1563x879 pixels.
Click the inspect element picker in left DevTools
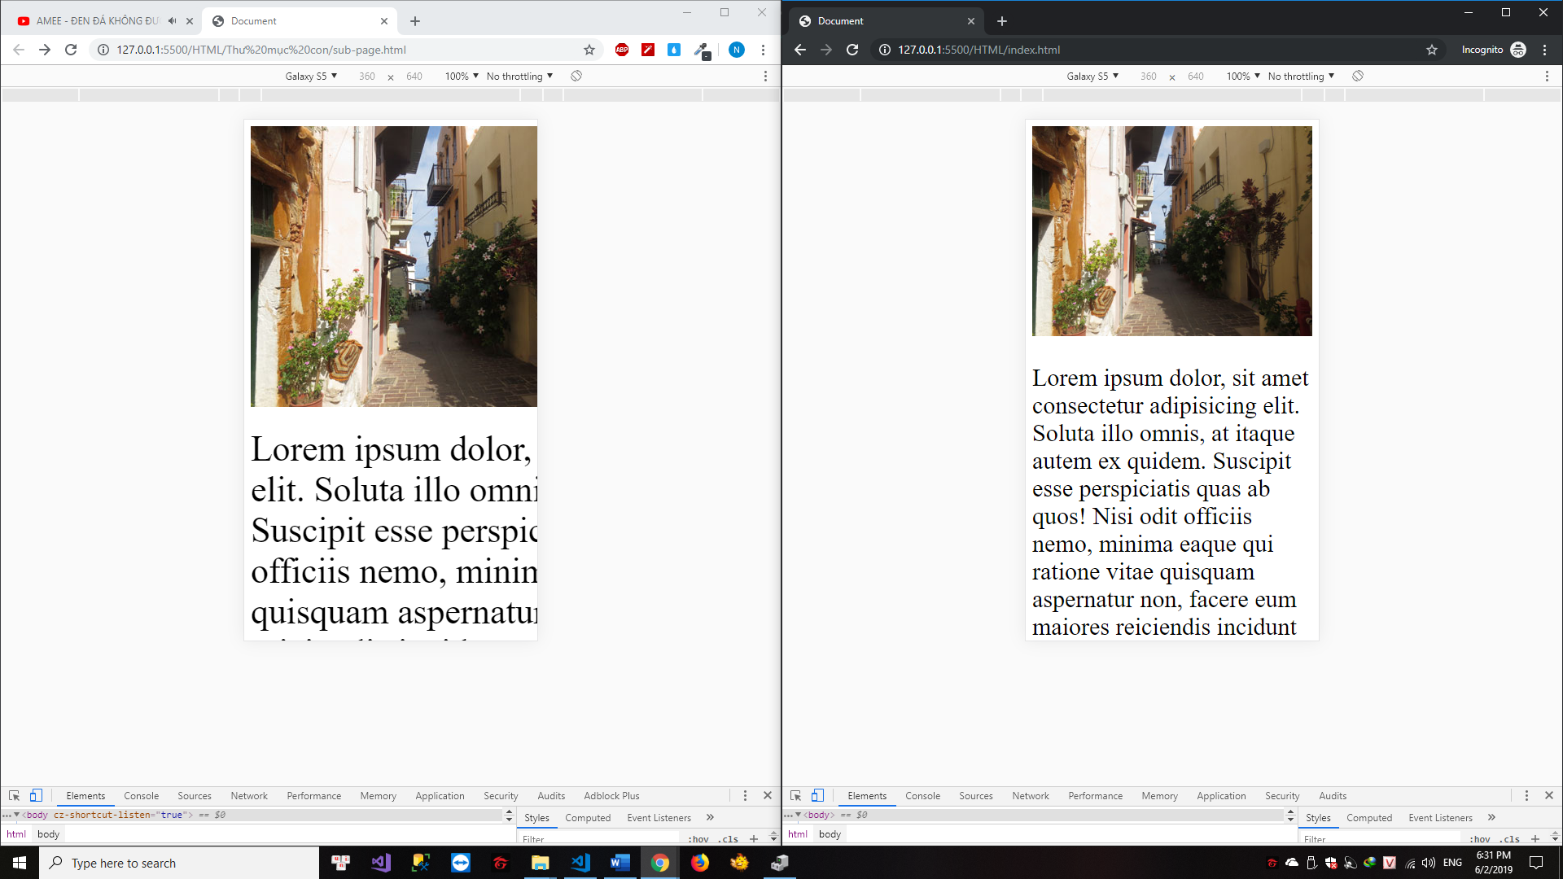pos(14,796)
